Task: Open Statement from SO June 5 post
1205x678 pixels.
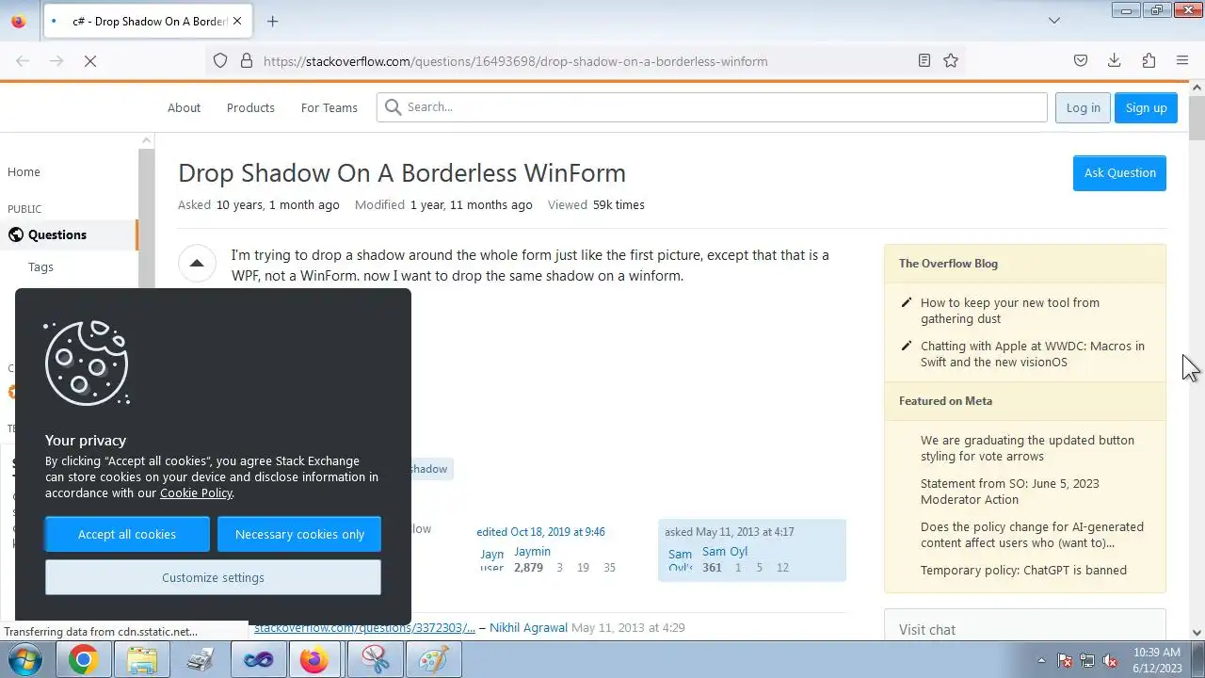Action: click(1010, 492)
